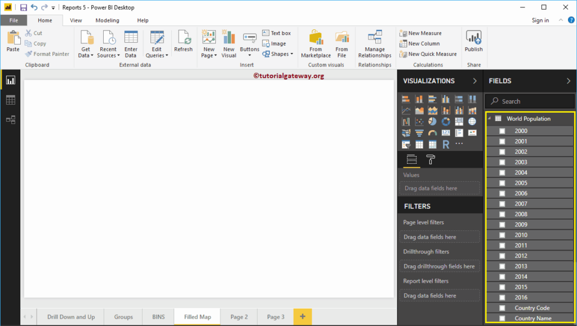Open the Relationships view in left sidebar
Screen dimensions: 577x326
pyautogui.click(x=10, y=120)
